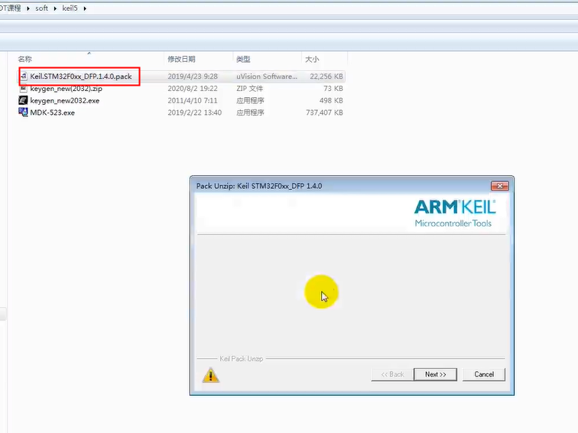Click the date 2011/4/10 7:11
This screenshot has height=433, width=578.
(x=193, y=100)
